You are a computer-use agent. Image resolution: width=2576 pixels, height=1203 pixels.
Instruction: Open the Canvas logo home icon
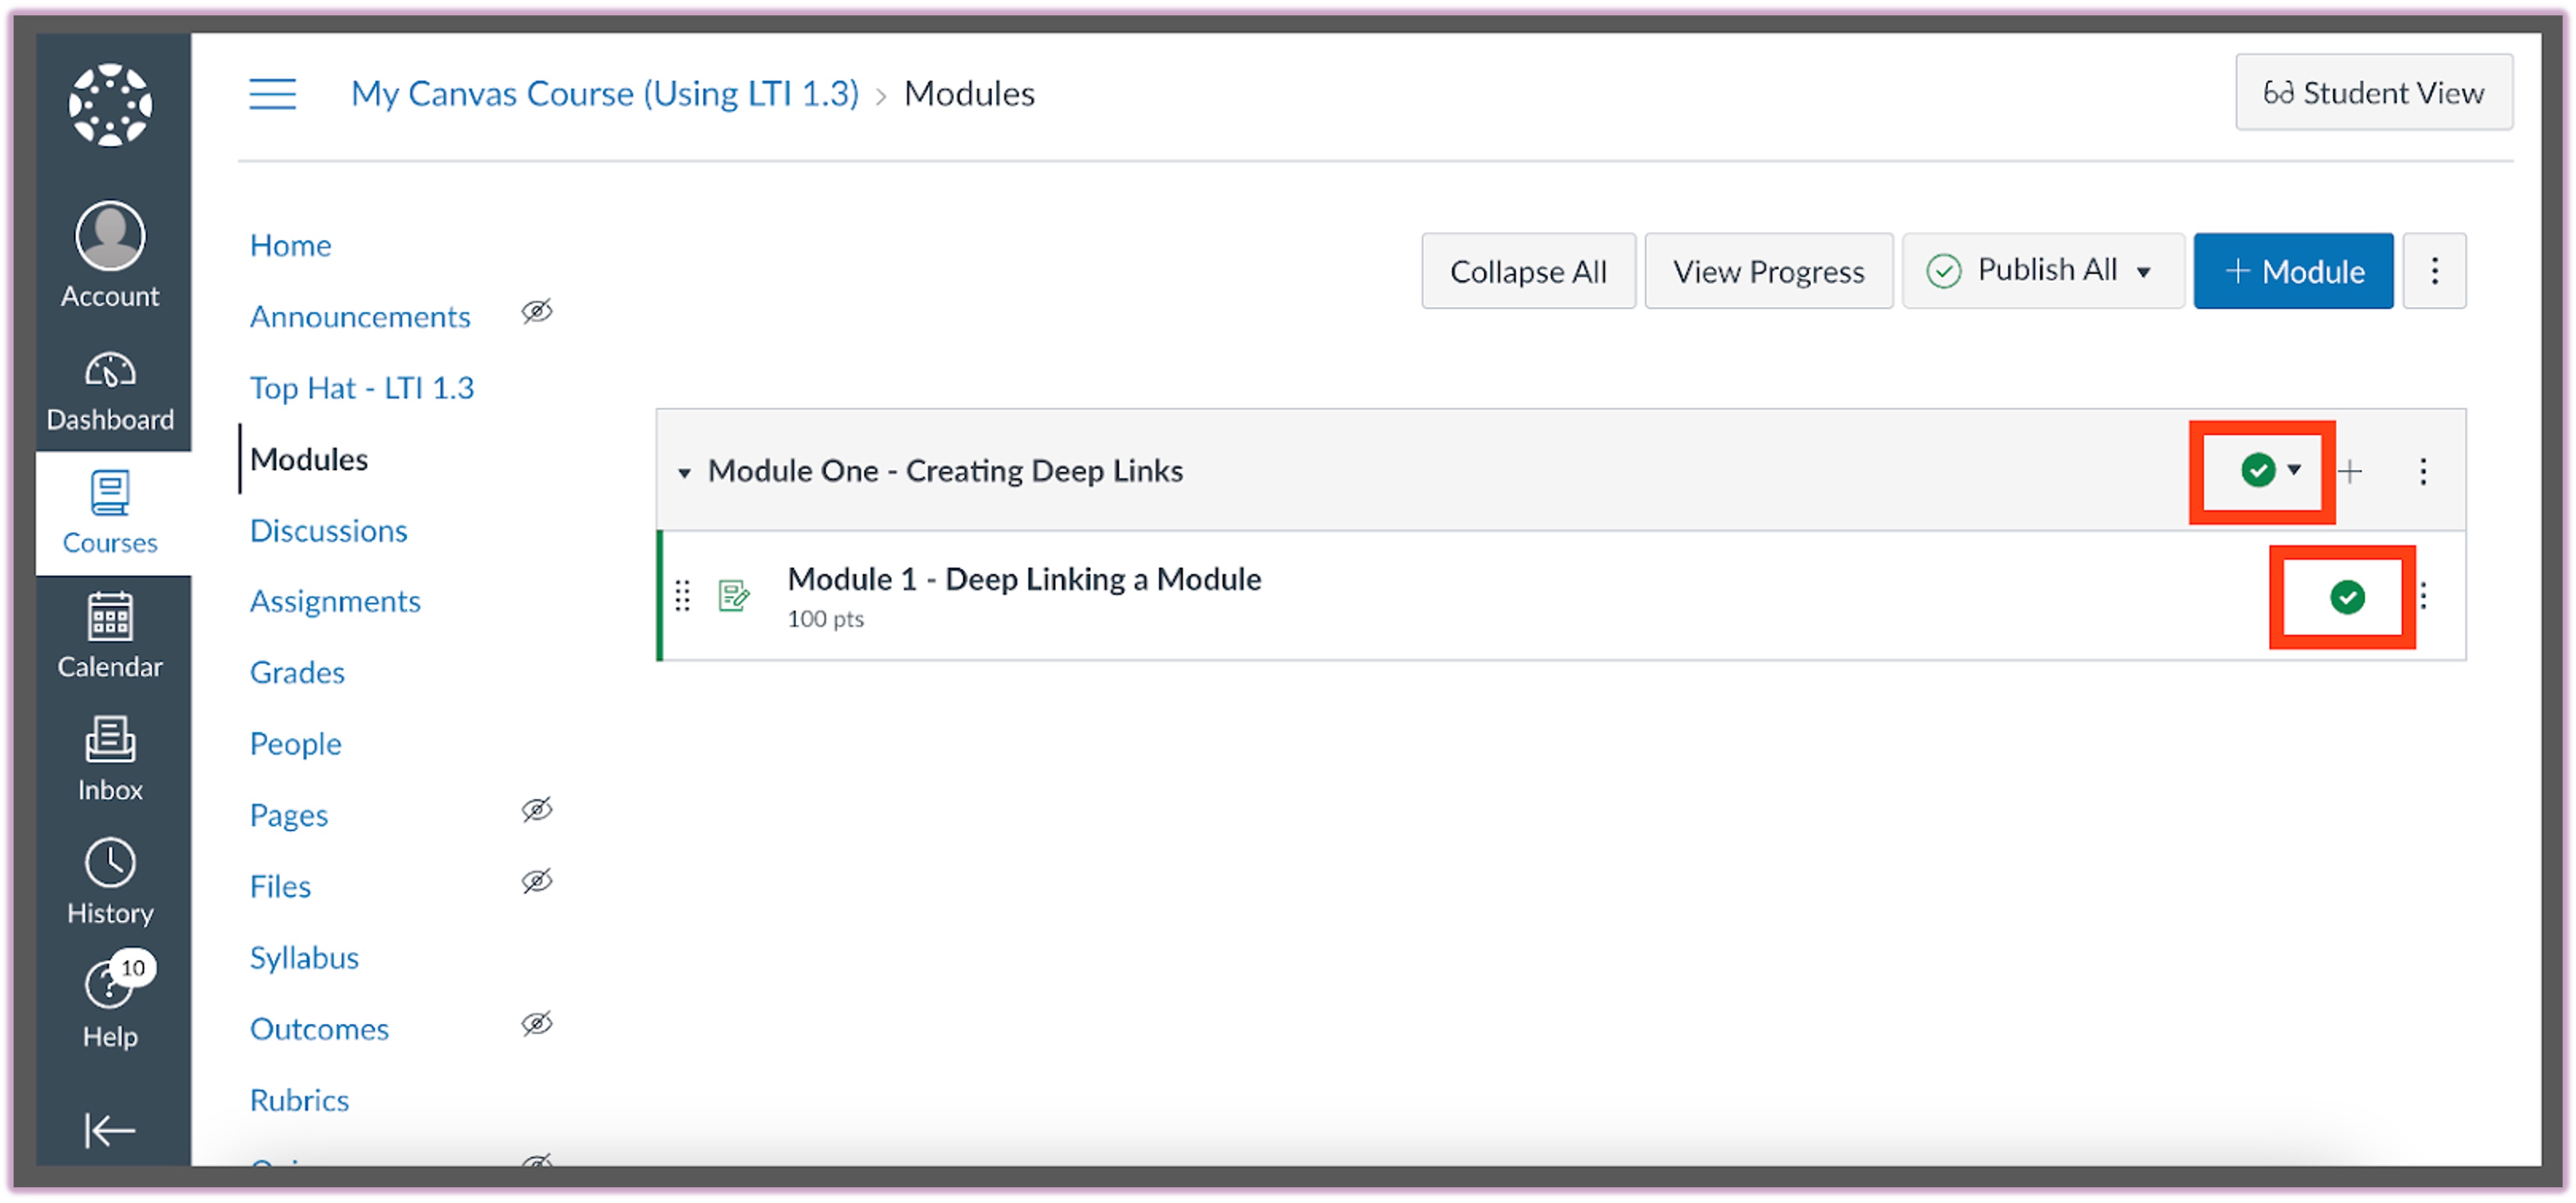tap(110, 105)
